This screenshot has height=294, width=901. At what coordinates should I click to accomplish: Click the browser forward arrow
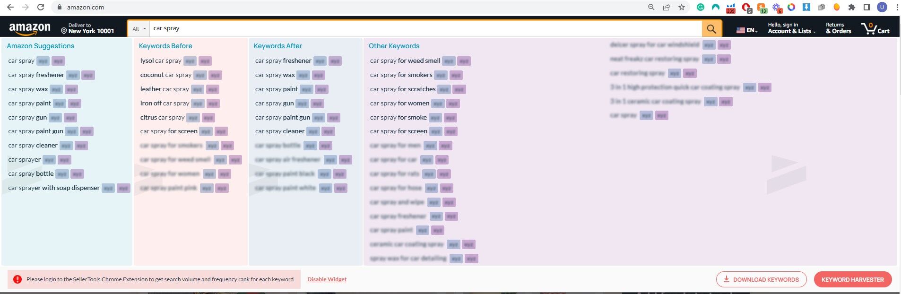(26, 7)
